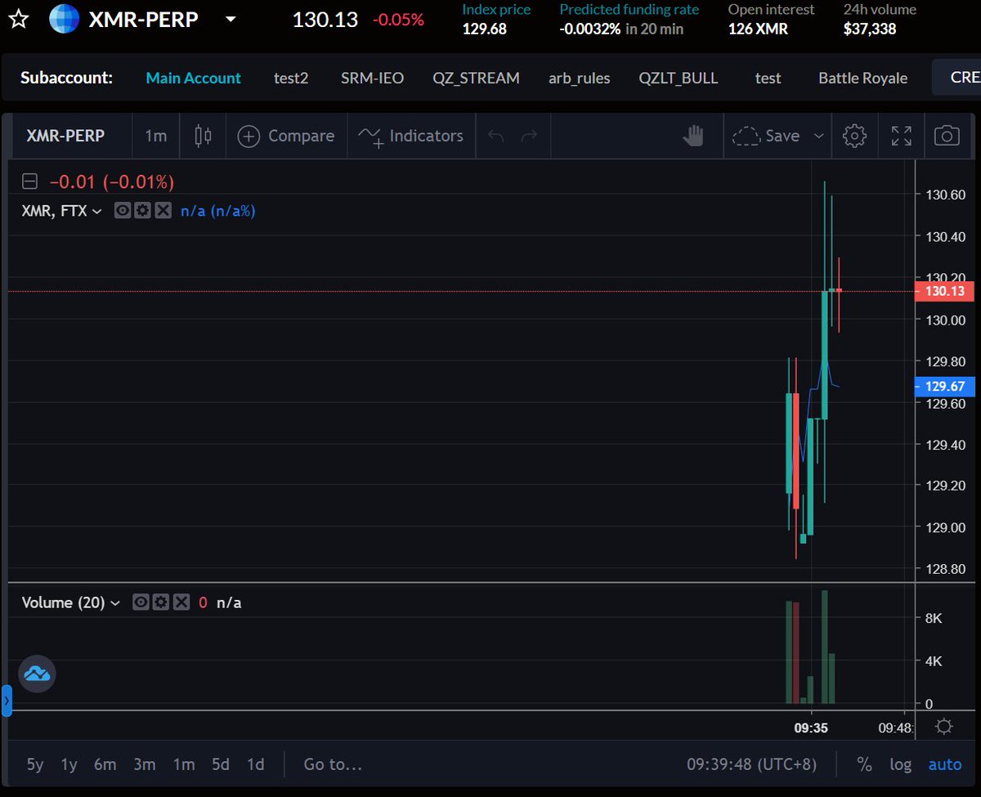
Task: Take a chart snapshot with the camera icon
Action: point(946,136)
